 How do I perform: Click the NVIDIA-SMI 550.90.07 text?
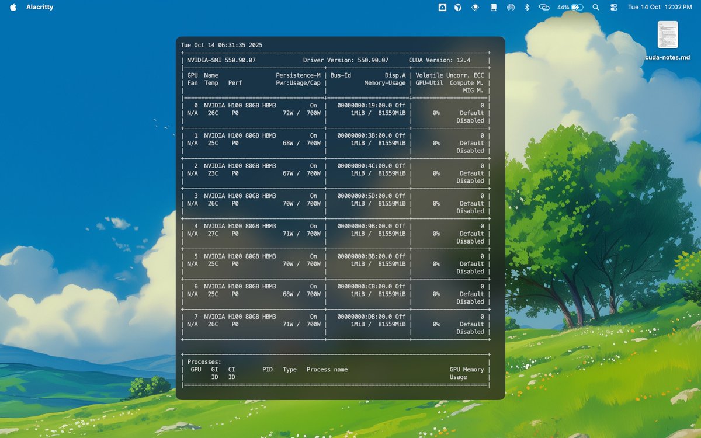tap(221, 60)
